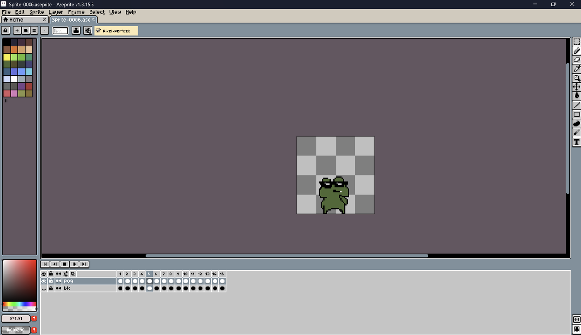This screenshot has width=581, height=335.
Task: Select the Line tool
Action: pos(576,105)
